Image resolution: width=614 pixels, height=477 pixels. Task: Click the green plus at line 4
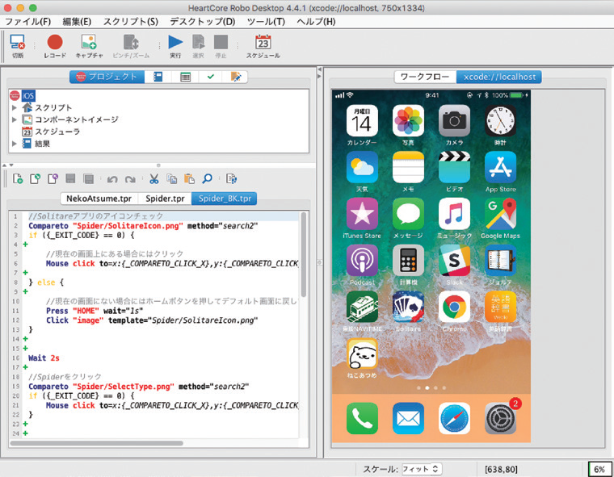(x=26, y=245)
